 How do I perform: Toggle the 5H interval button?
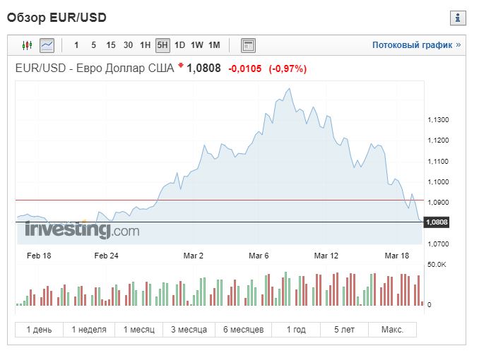162,45
